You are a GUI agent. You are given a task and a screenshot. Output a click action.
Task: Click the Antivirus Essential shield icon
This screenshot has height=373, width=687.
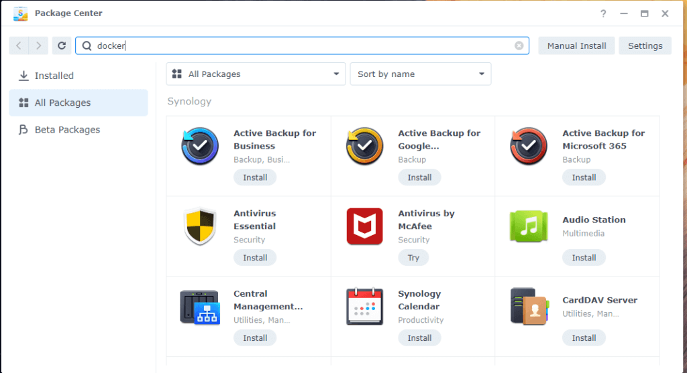click(200, 226)
